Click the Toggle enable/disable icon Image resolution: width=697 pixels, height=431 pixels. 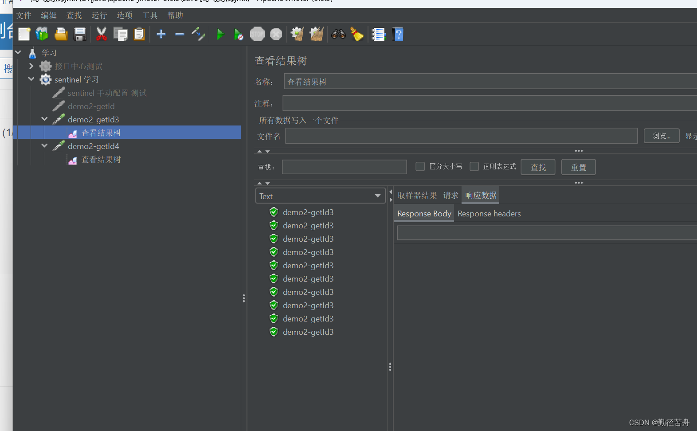[x=198, y=34]
